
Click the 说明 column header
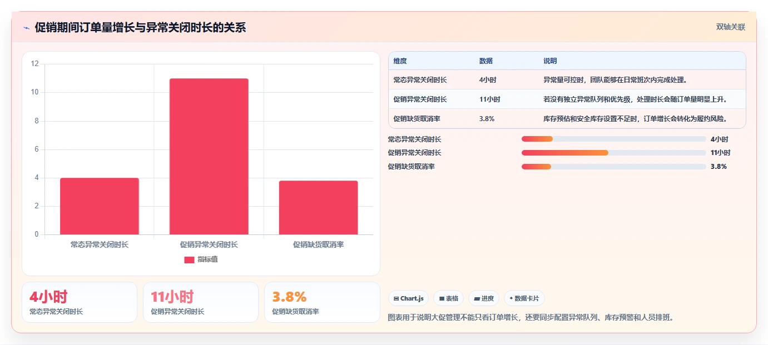pyautogui.click(x=550, y=61)
